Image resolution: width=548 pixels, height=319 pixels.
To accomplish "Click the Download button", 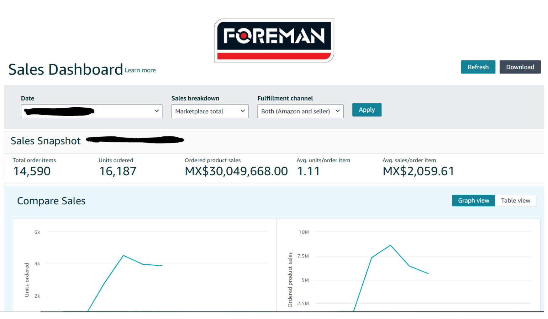I will (x=520, y=67).
